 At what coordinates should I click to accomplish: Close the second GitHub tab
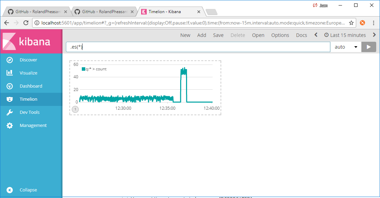pos(132,12)
